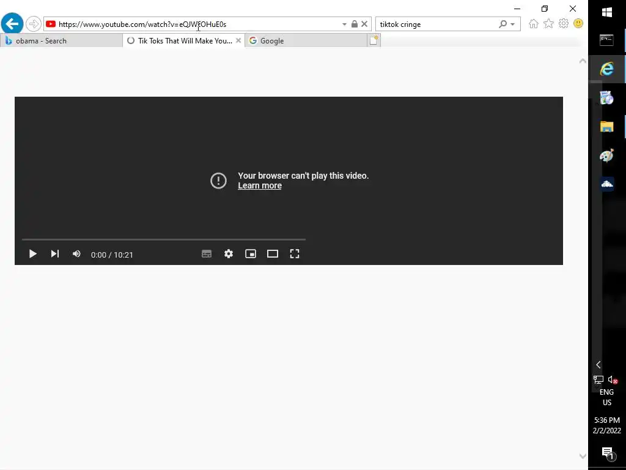
Task: Switch the ENG US input language
Action: pos(607,397)
